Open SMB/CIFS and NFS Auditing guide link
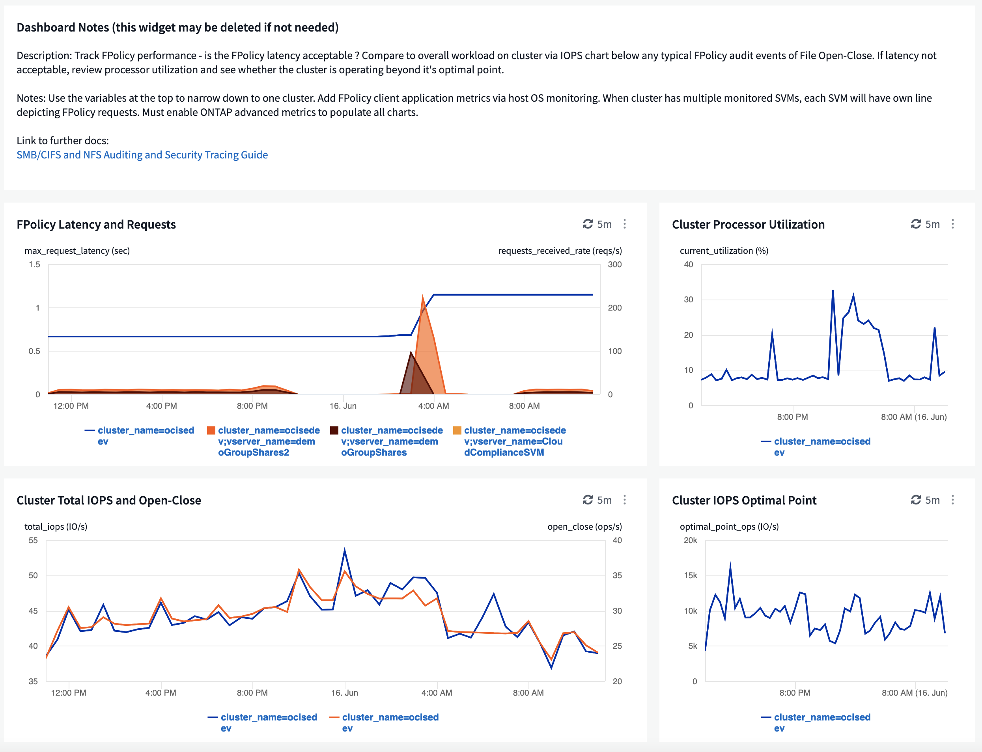 tap(142, 155)
